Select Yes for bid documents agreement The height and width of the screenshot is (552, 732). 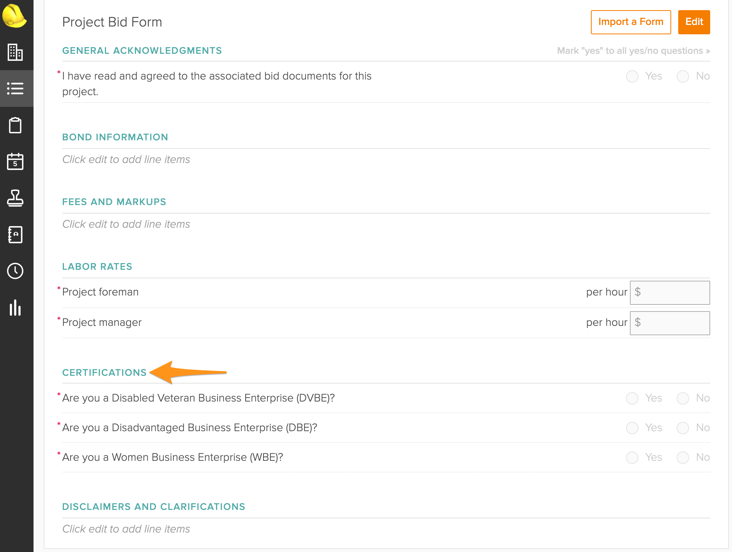(632, 76)
